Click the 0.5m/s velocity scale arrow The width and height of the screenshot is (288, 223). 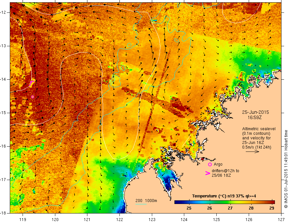(x=252, y=152)
